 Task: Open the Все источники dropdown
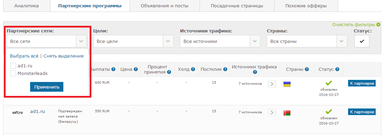[220, 41]
